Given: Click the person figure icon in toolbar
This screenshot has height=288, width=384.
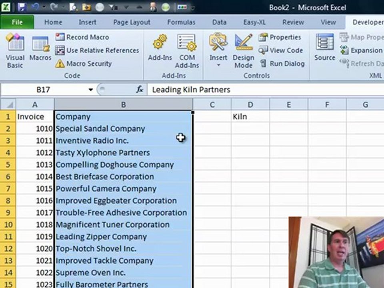Looking at the screenshot, I should (x=153, y=7).
